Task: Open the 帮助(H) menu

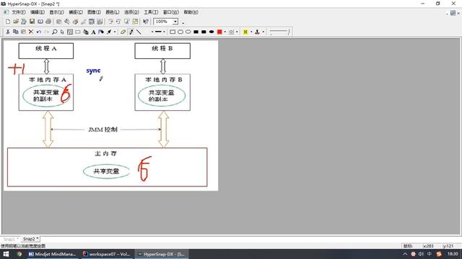Action: 191,12
